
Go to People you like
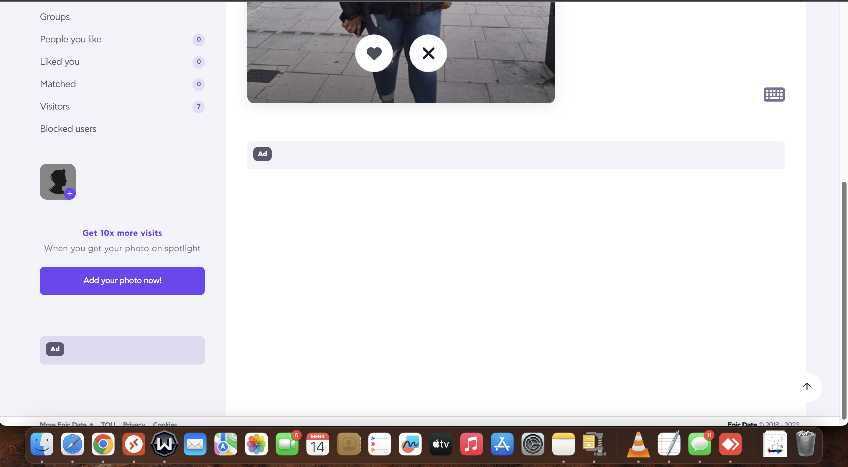click(x=71, y=39)
